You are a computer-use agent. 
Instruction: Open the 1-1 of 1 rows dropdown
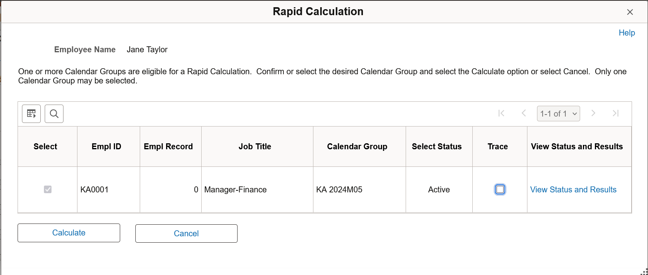(x=558, y=114)
